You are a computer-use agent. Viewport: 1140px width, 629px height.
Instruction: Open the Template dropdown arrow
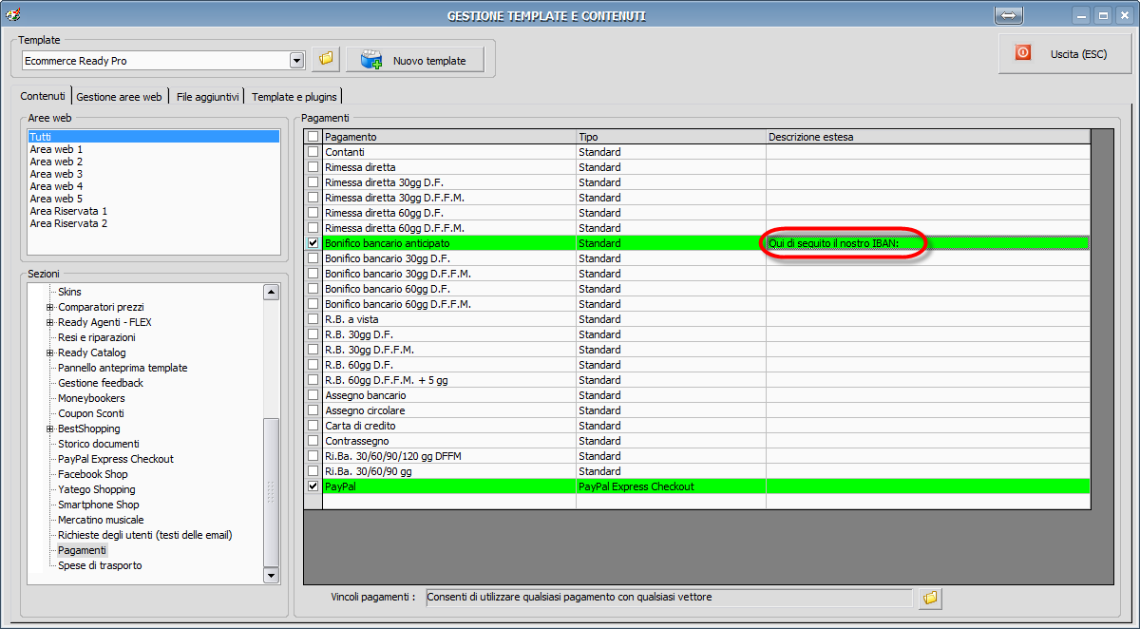tap(296, 60)
